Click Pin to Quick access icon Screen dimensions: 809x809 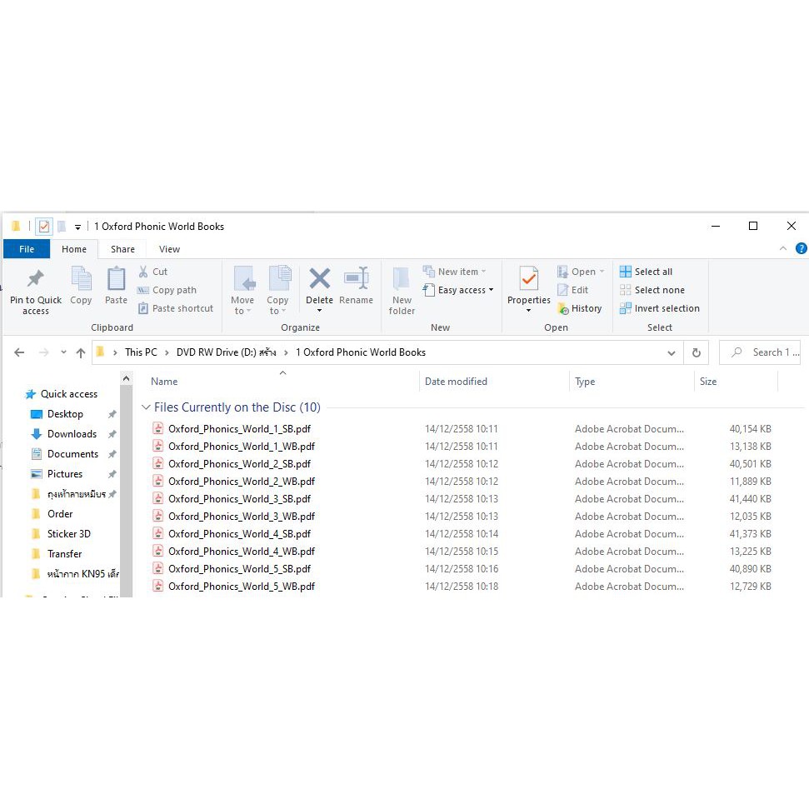35,278
